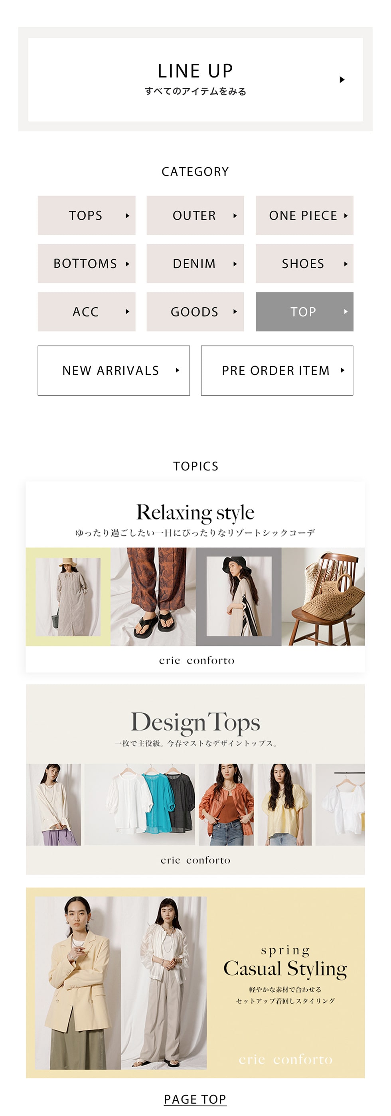Click the arrow beside ONE PIECE category

pyautogui.click(x=346, y=216)
